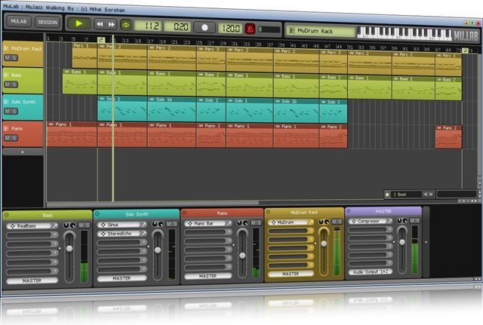The width and height of the screenshot is (483, 325).
Task: Open the RealBass editor via its arrow icon
Action: pyautogui.click(x=54, y=226)
